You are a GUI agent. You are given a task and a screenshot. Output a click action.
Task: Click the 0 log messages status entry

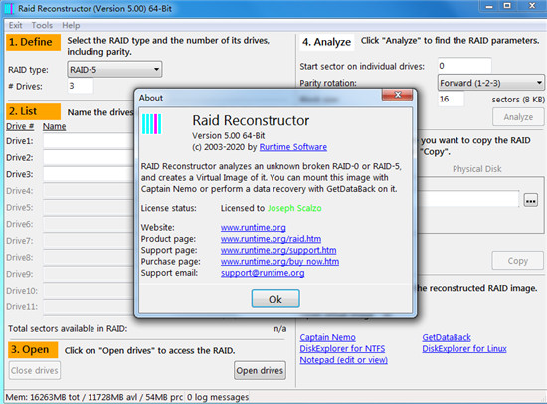[x=218, y=397]
